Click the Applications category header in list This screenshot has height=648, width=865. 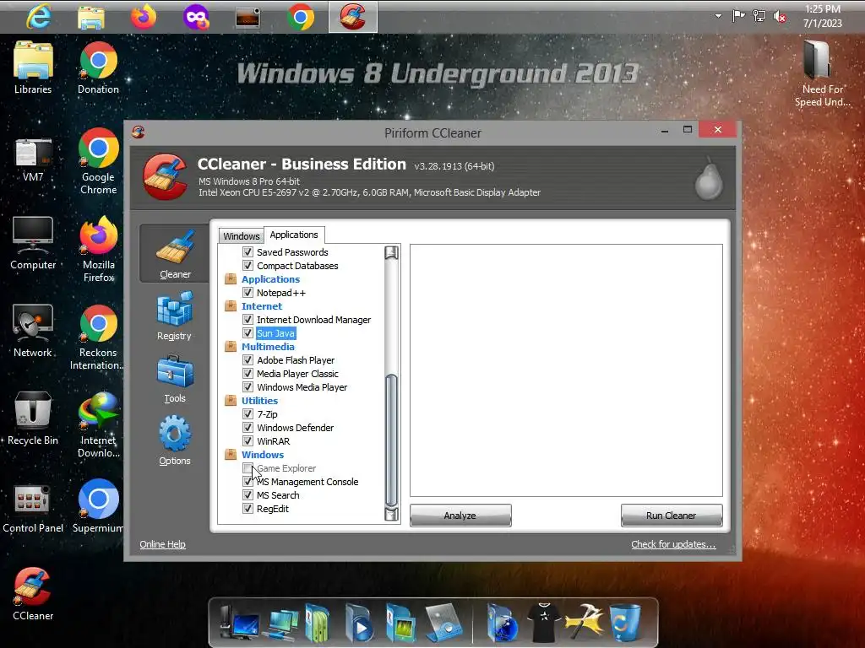pos(270,279)
